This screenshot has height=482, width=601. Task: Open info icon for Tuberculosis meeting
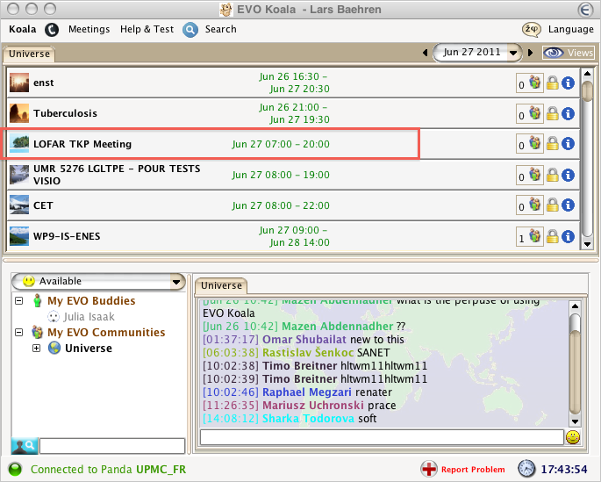[x=568, y=113]
